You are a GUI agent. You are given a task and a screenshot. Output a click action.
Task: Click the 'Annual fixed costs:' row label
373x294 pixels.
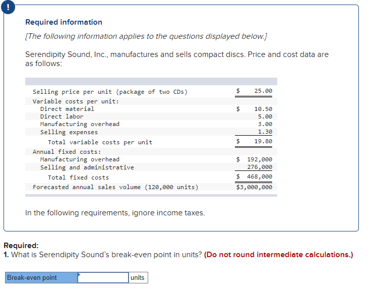[x=67, y=152]
